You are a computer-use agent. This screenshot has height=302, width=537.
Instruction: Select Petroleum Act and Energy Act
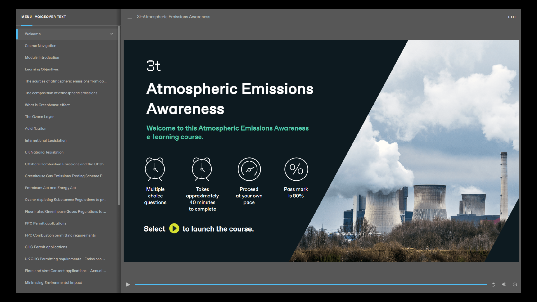(x=67, y=188)
